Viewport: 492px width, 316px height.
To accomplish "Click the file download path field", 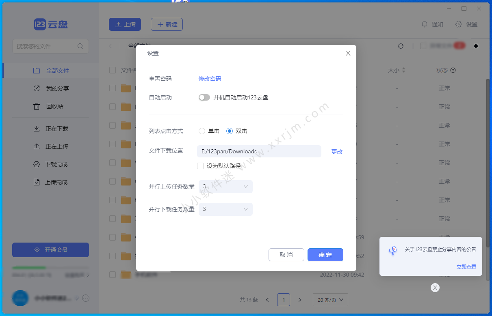I will 259,152.
